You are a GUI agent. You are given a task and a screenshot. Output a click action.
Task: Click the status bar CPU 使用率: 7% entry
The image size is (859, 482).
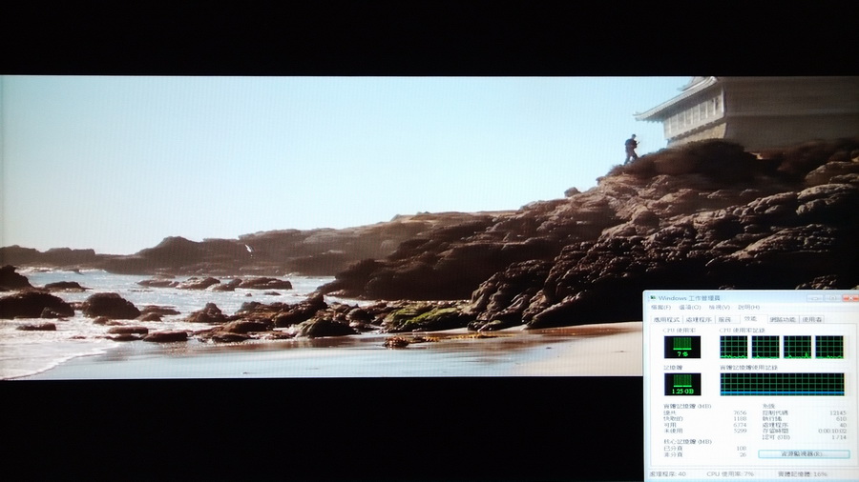pos(730,473)
